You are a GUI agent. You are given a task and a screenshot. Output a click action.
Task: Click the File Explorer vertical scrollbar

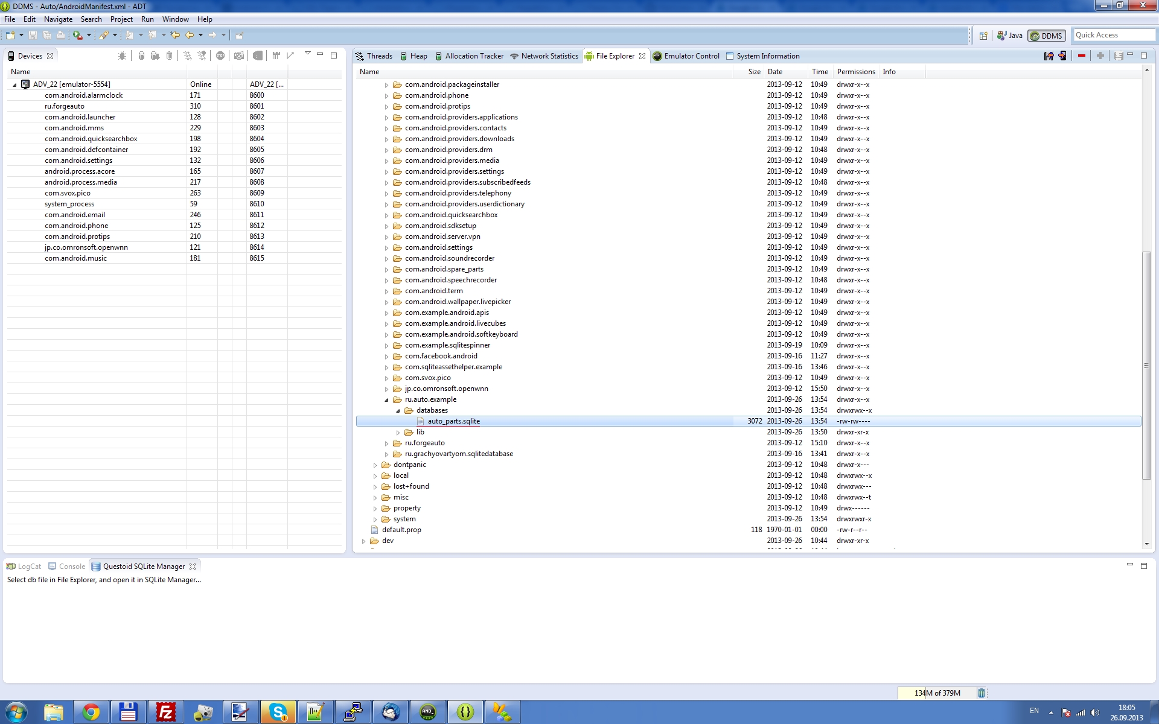click(1147, 366)
